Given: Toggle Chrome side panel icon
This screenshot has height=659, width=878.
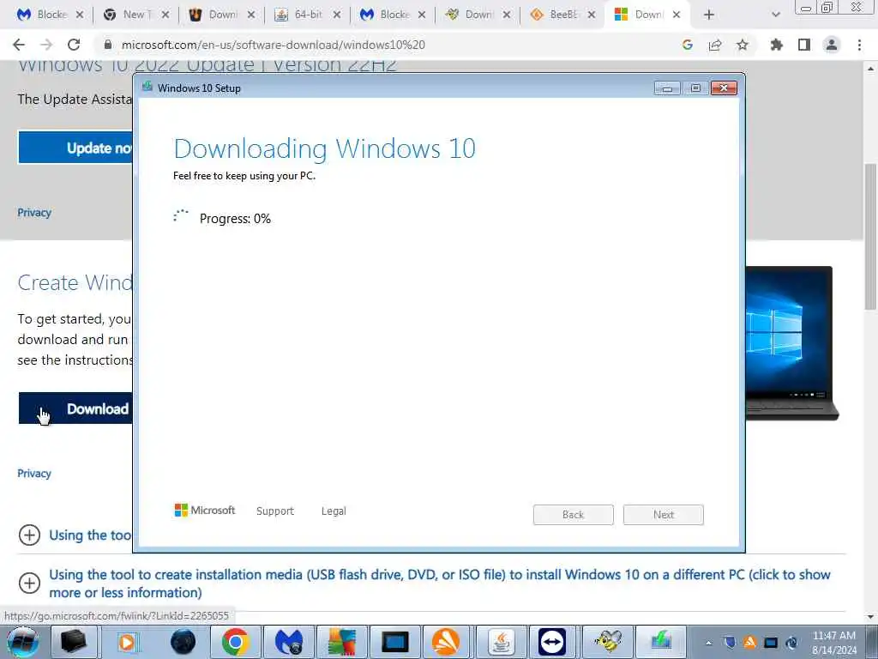Looking at the screenshot, I should click(804, 45).
